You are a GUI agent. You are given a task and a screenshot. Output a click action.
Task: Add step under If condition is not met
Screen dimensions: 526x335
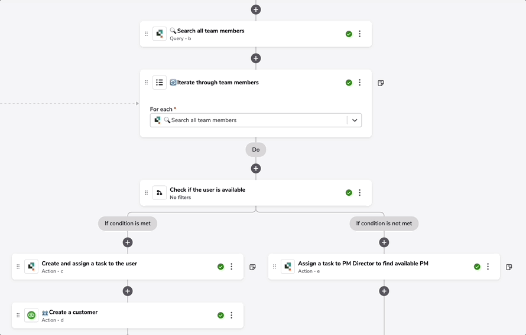[384, 242]
